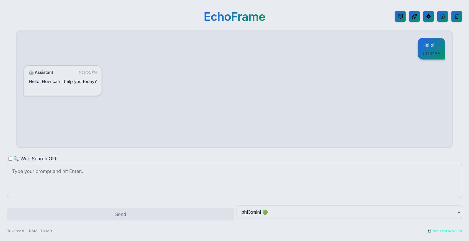Focus the prompt text input box
Viewport: 469px width, 241px height.
coord(234,180)
